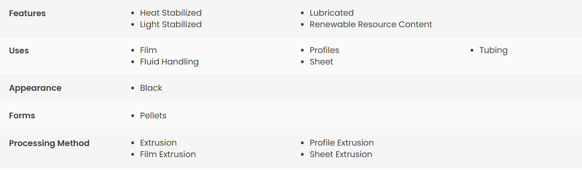The image size is (582, 170).
Task: Select the Black appearance value
Action: coord(151,88)
